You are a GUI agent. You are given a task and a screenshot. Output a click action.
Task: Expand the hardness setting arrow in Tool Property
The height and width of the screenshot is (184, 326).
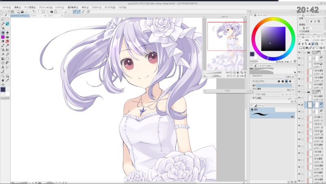coord(293,85)
